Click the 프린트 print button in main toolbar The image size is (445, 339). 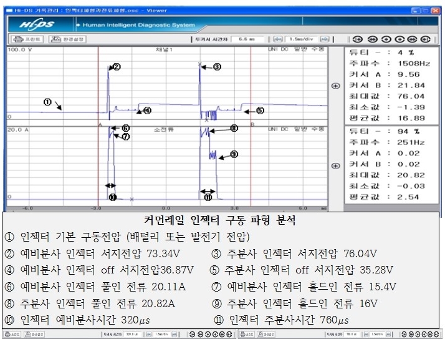[27, 39]
